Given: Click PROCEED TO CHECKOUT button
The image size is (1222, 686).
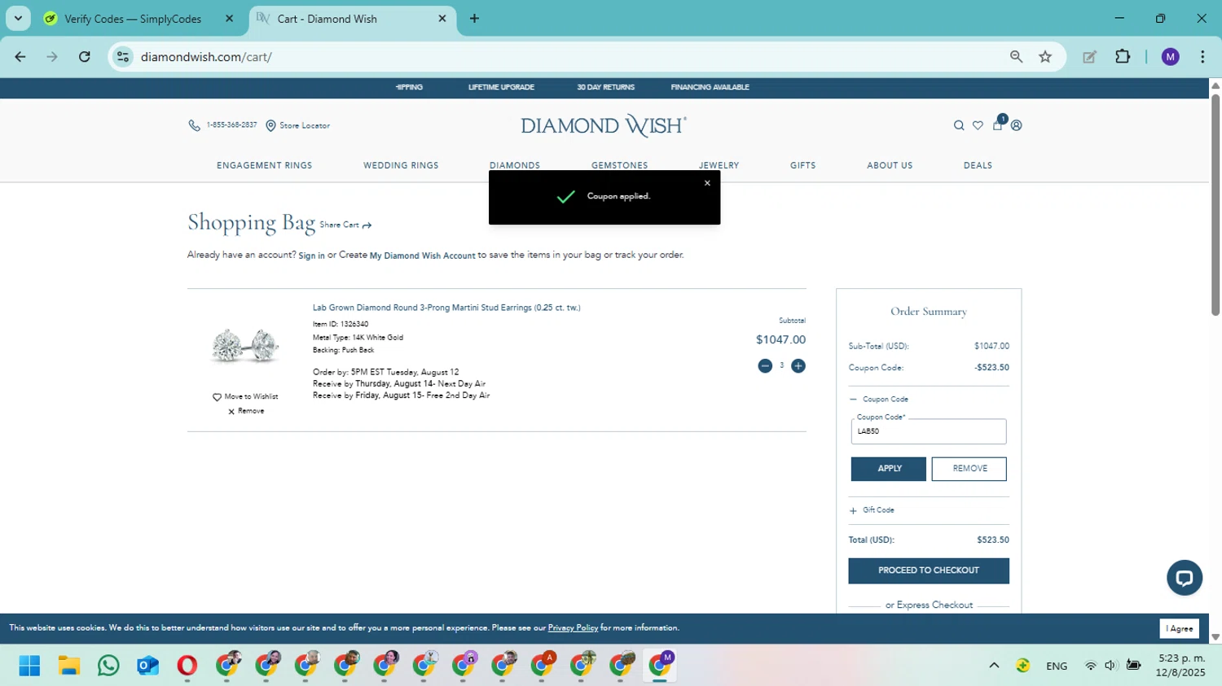Looking at the screenshot, I should click(929, 570).
